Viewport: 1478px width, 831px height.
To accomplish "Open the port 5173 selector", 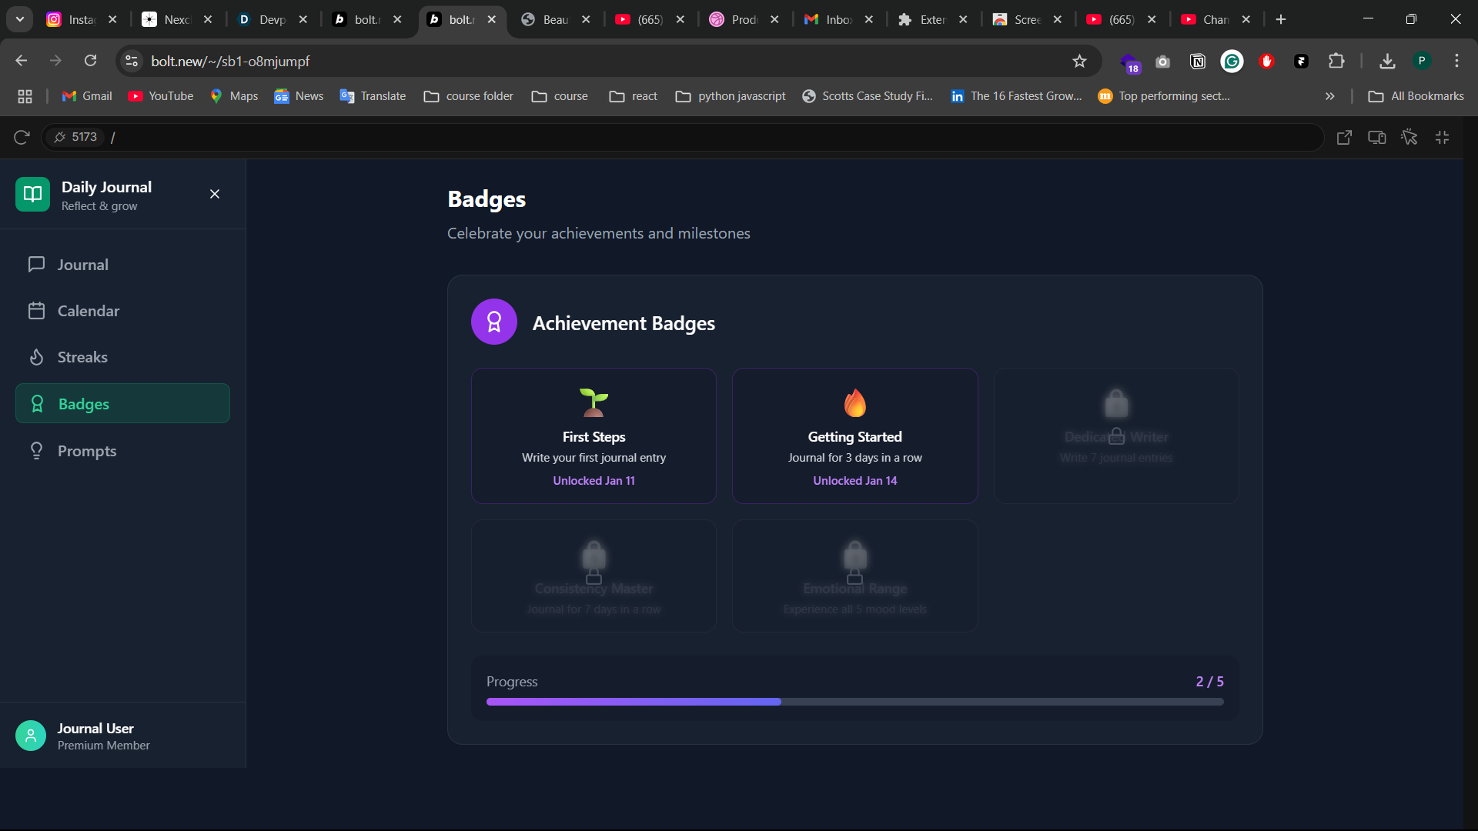I will coord(75,137).
